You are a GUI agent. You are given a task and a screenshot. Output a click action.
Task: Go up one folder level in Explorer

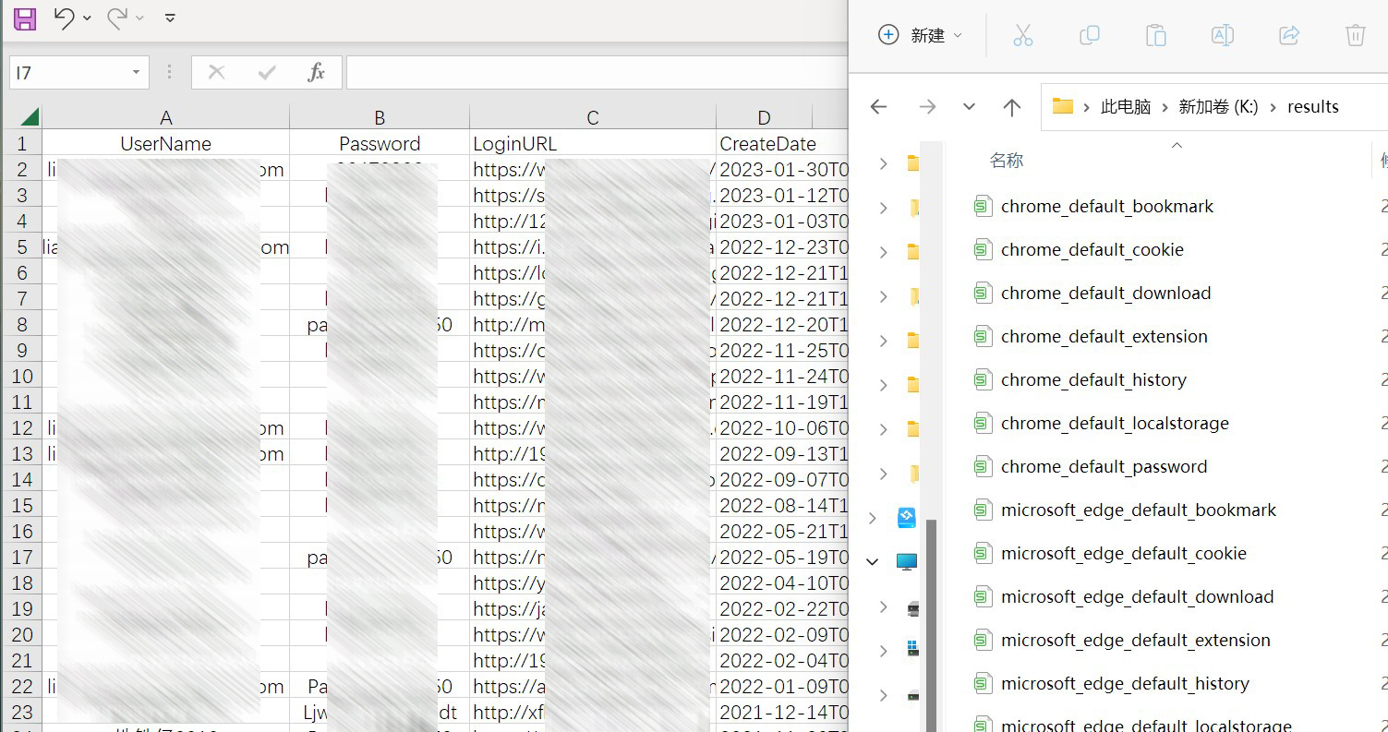[1012, 107]
